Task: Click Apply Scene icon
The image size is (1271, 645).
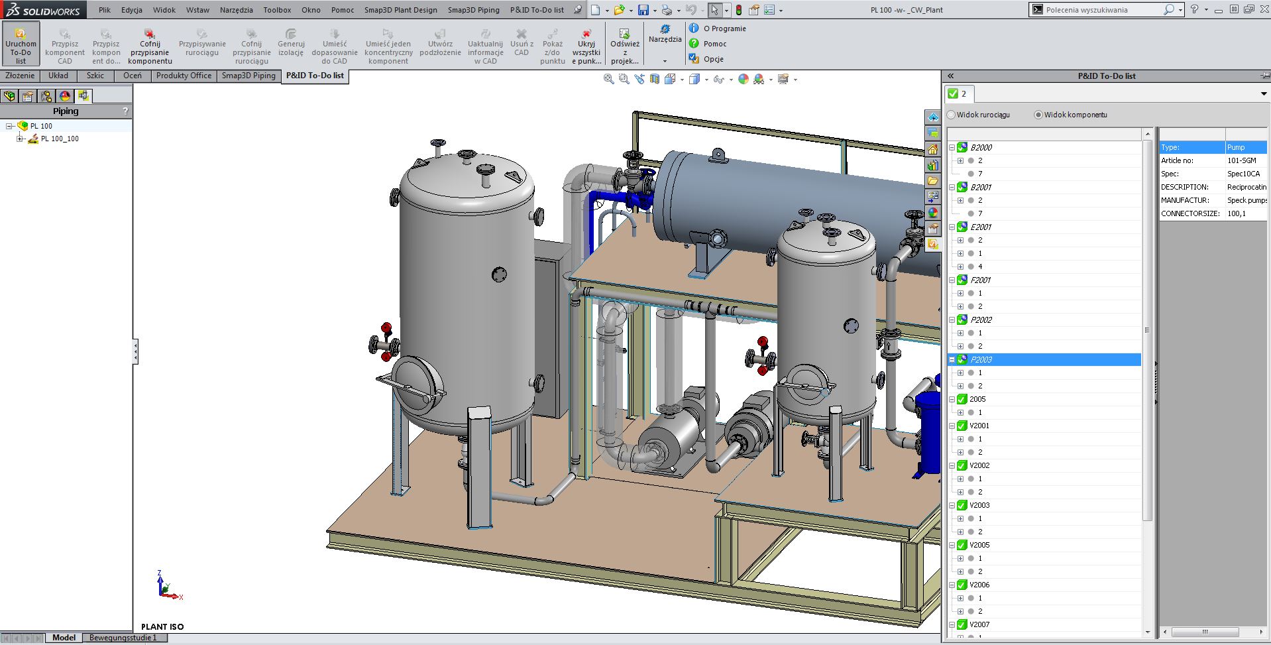Action: [x=759, y=79]
